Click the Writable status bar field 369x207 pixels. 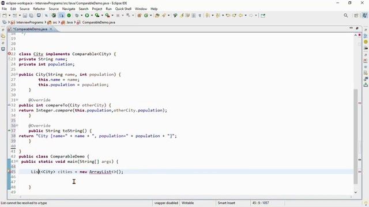(188, 203)
